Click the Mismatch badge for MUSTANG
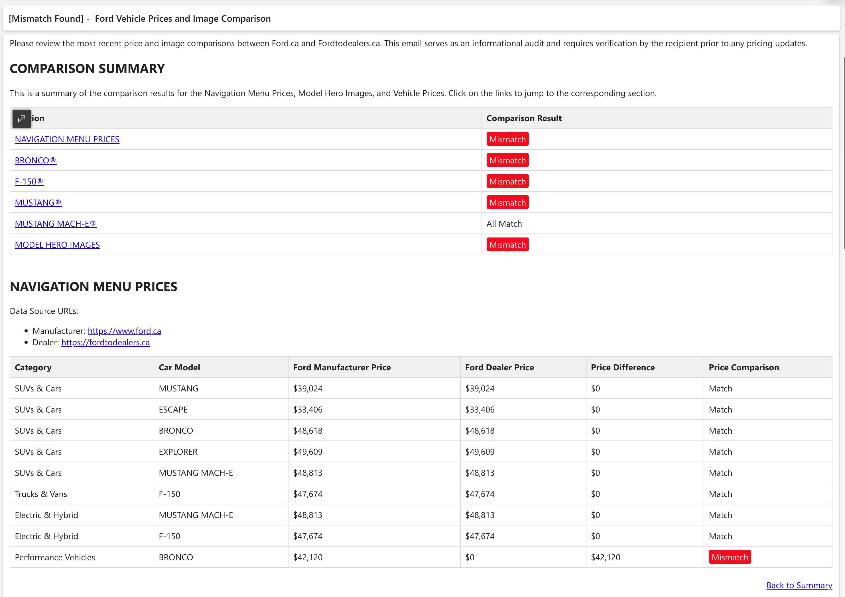Screen dimensions: 845x597 507,202
